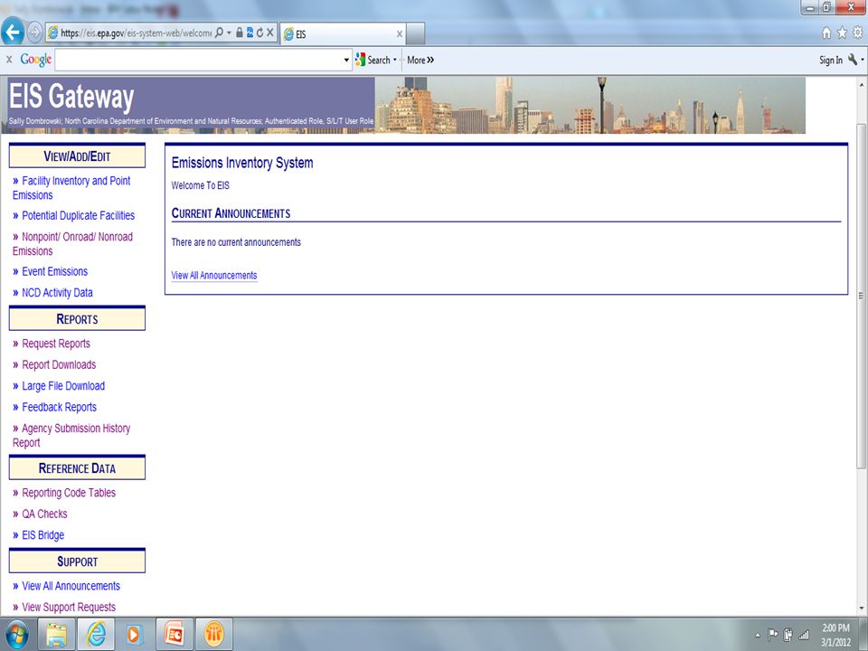Viewport: 868px width, 651px height.
Task: Click Internet Explorer icon on the taskbar
Action: pos(96,634)
